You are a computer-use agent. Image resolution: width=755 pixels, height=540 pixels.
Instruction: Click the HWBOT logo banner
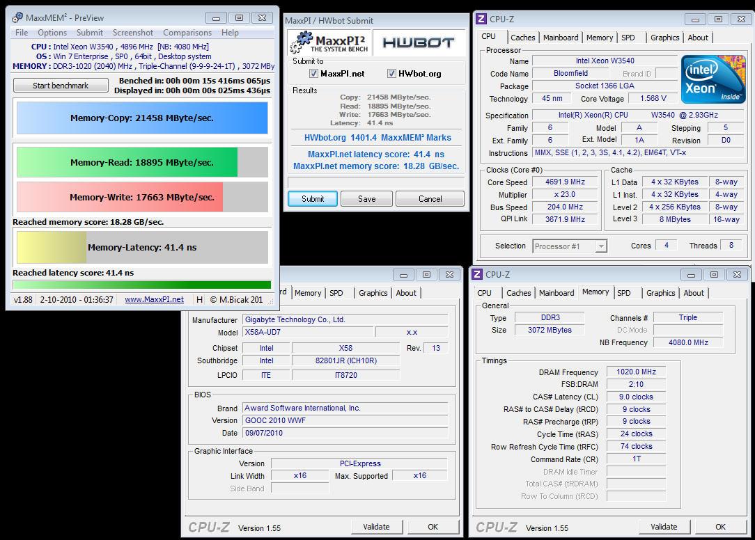pyautogui.click(x=419, y=43)
